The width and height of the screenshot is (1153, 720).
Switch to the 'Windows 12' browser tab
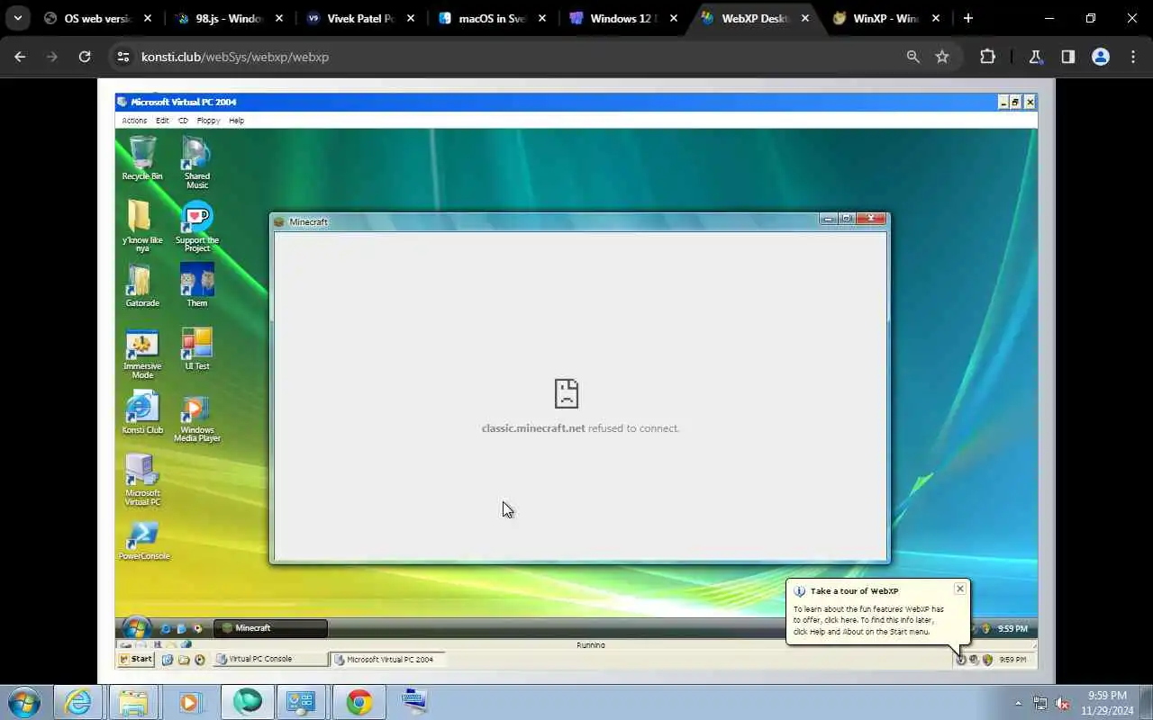tap(624, 18)
